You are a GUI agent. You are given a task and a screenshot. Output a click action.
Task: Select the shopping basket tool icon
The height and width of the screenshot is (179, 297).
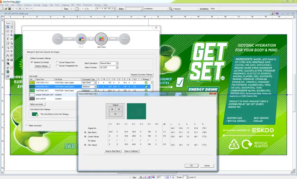pyautogui.click(x=8, y=68)
